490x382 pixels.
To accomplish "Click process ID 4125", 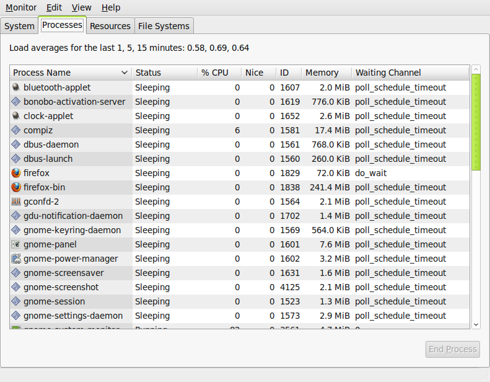I will pos(290,287).
